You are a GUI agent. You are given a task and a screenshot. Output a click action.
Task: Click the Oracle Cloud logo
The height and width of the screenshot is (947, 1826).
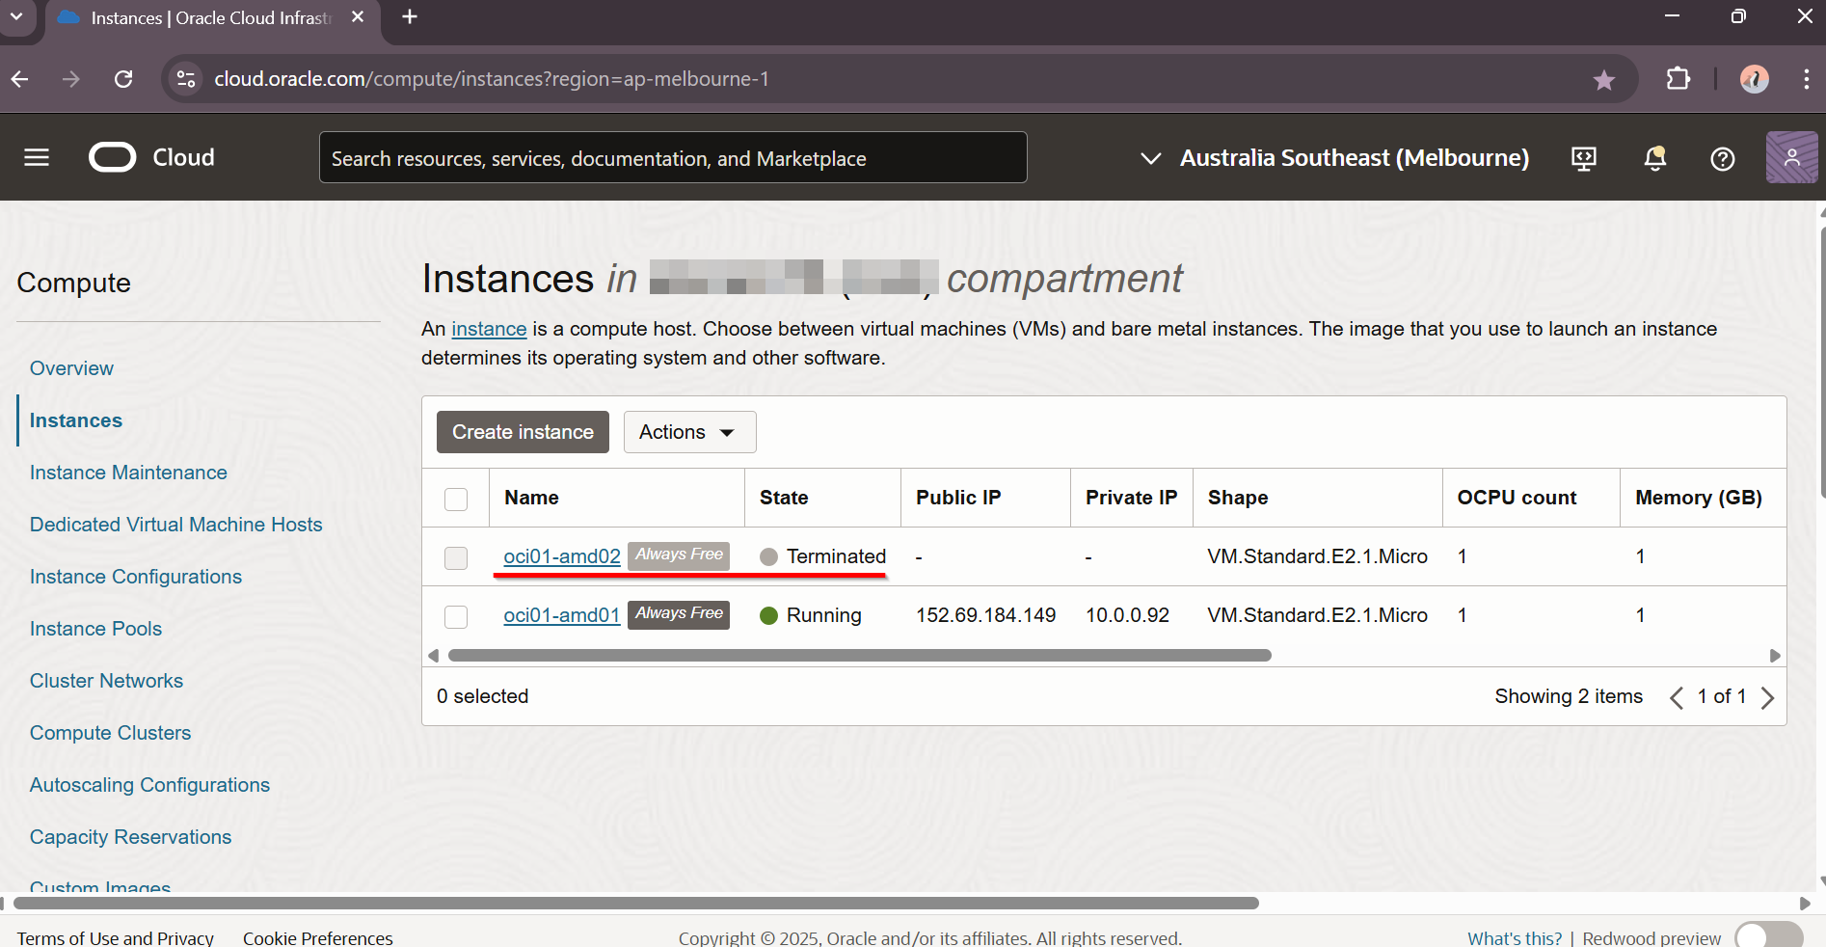click(151, 157)
